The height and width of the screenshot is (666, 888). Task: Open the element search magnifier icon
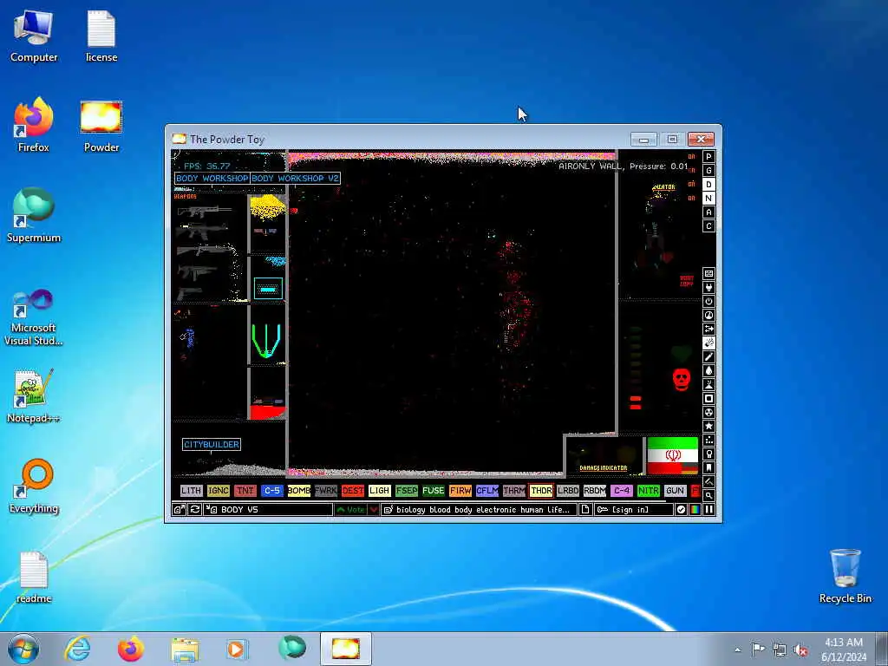pos(708,495)
